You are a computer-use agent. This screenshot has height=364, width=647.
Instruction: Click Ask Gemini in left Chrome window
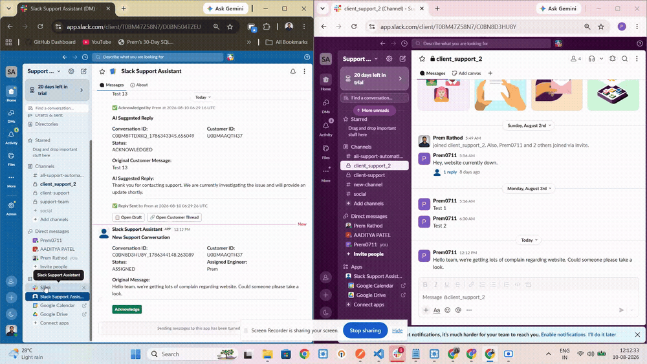(225, 8)
